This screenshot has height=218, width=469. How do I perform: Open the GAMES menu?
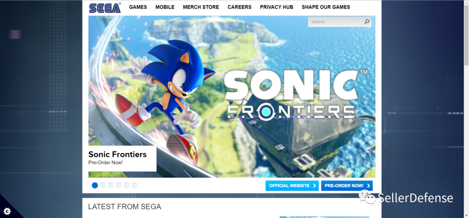pyautogui.click(x=138, y=7)
